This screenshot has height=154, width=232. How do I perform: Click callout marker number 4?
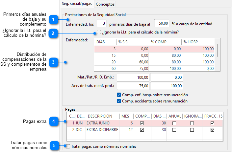point(53,121)
